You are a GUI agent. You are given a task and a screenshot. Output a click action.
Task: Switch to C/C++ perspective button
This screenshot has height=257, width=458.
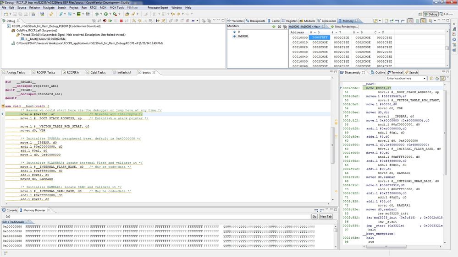click(x=447, y=14)
